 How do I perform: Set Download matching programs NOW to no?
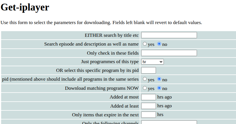pos(159,88)
